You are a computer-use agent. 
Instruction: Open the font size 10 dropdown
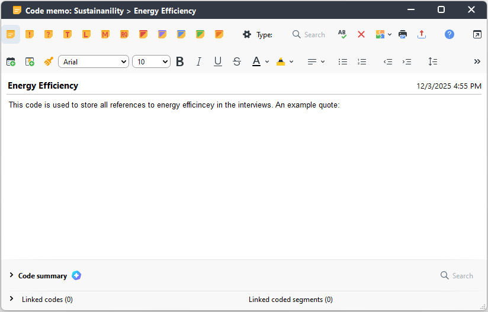point(151,61)
